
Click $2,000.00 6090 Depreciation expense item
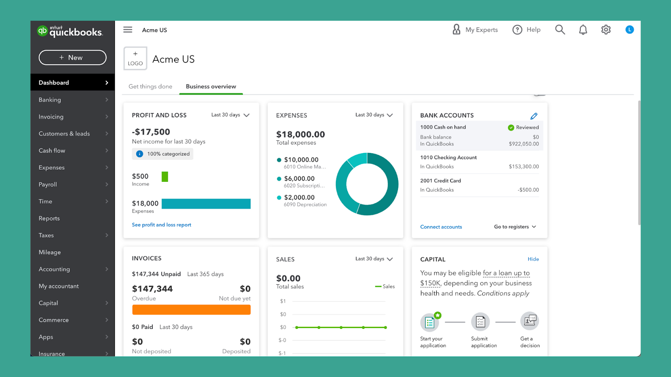point(302,201)
